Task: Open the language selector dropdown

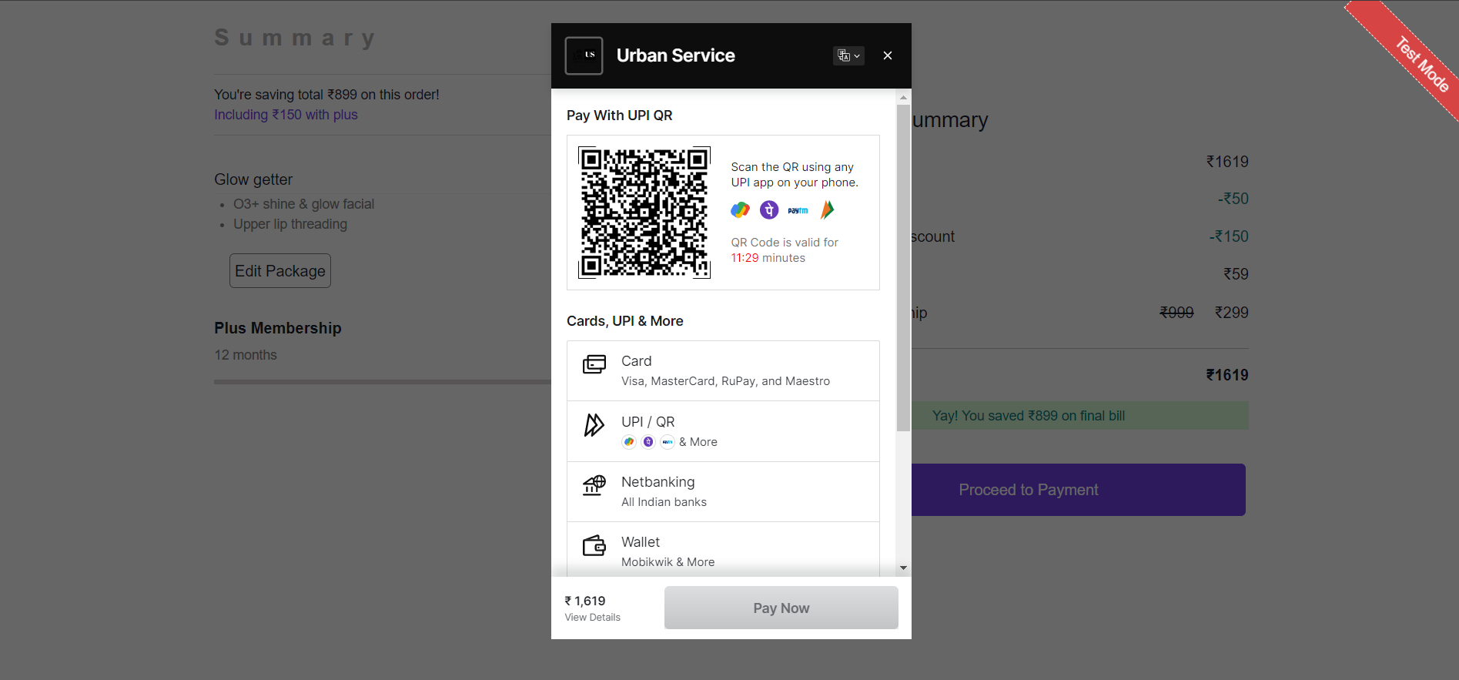Action: pyautogui.click(x=848, y=55)
